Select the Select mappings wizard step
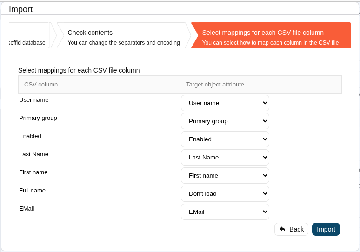 click(271, 37)
